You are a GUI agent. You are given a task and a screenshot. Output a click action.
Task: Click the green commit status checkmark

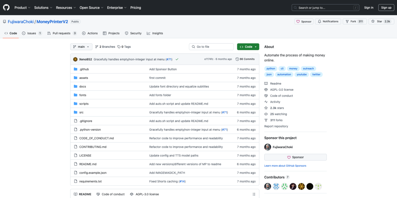click(x=177, y=59)
